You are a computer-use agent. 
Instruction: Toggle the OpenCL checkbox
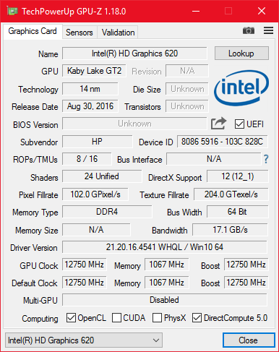tap(71, 318)
